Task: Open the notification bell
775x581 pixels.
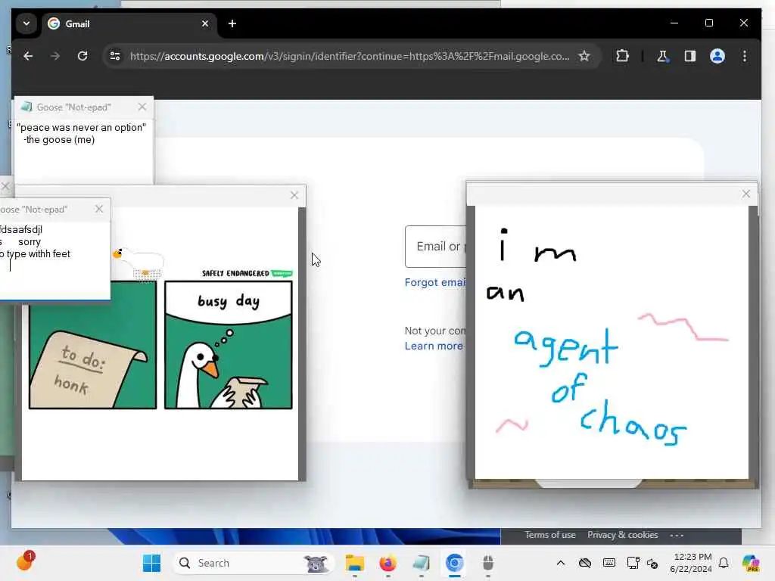Action: pos(724,563)
